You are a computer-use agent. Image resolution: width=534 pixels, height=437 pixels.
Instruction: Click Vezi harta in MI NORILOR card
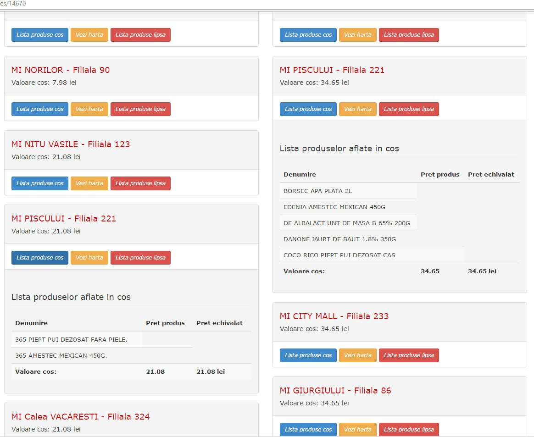(89, 109)
